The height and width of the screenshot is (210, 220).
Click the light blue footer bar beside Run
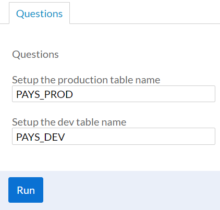[x=131, y=190]
